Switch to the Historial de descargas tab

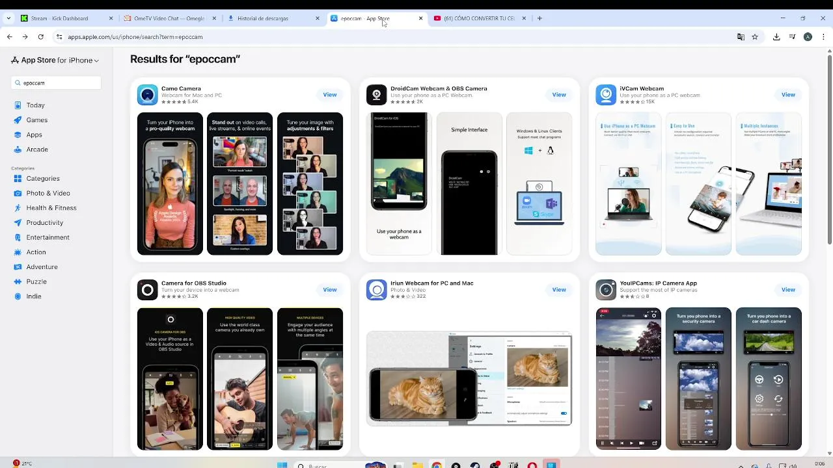[x=272, y=18]
